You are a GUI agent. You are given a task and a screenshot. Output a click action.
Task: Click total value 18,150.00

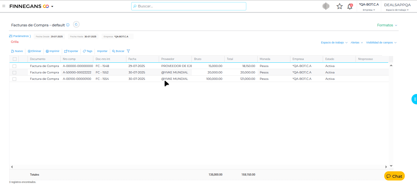click(x=248, y=66)
